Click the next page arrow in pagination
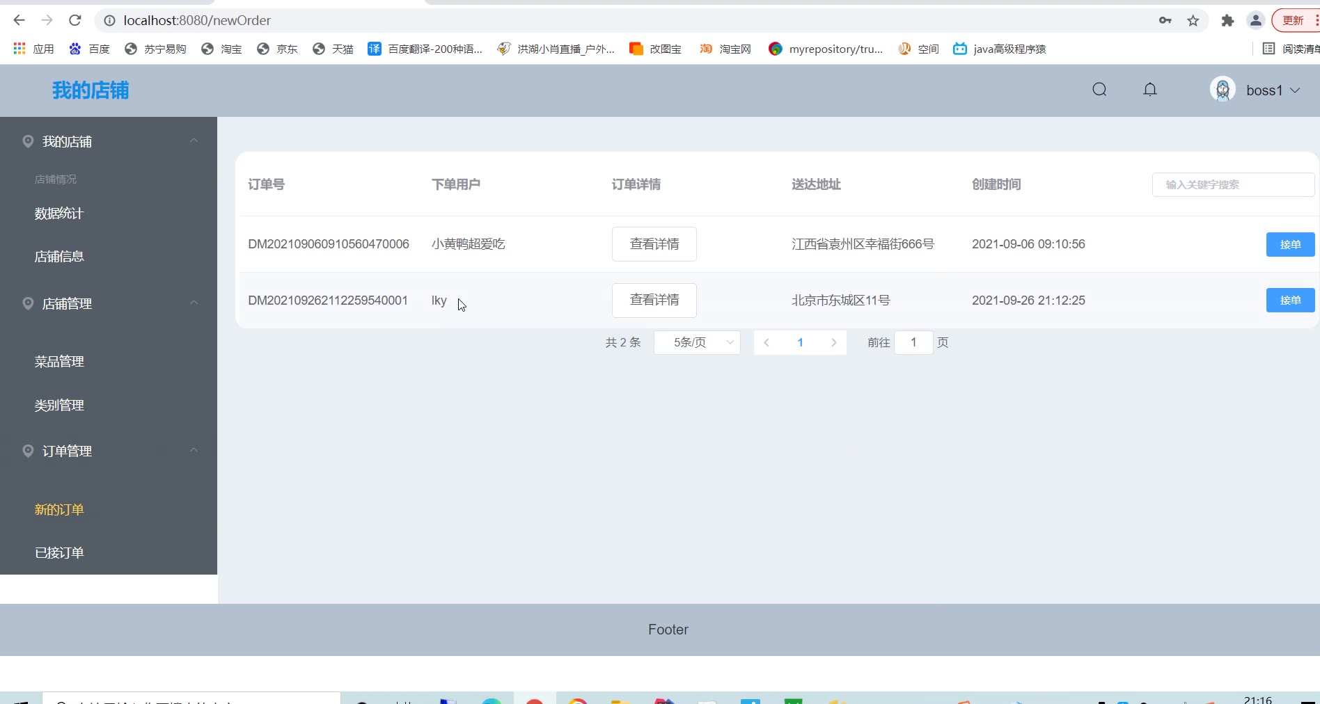This screenshot has width=1320, height=704. click(833, 342)
